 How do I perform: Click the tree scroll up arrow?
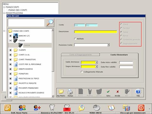[53, 30]
